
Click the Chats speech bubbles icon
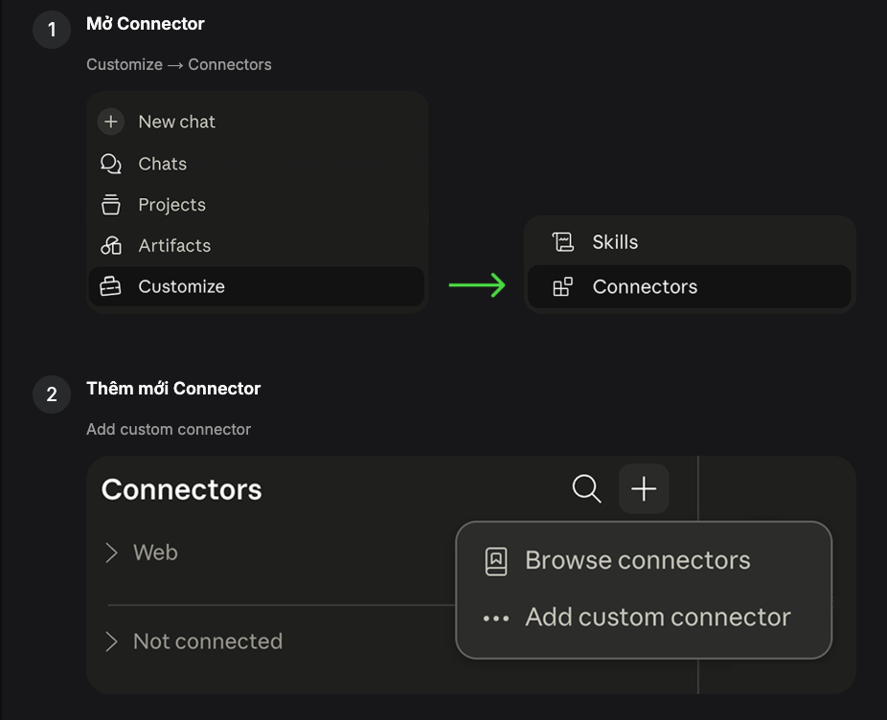(x=111, y=164)
